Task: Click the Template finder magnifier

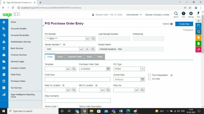Action: pyautogui.click(x=74, y=69)
